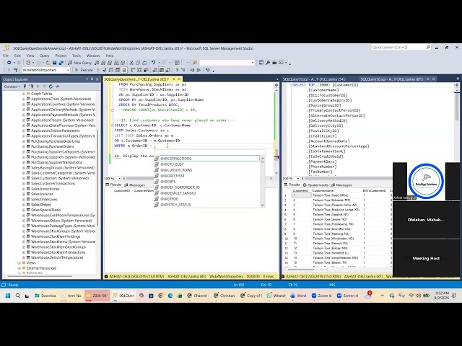Click Display Estimated Execution Plan icon
462x346 pixels.
point(111,70)
